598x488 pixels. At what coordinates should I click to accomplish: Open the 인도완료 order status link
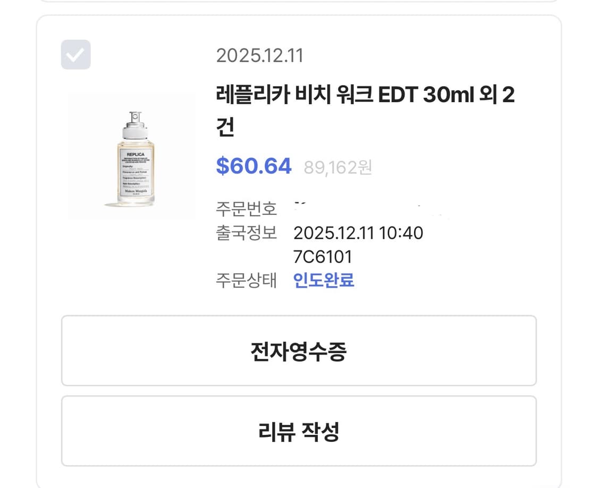click(324, 281)
